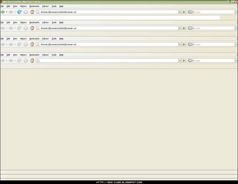Viewport: 238px width, 184px height.
Task: Open the Yahoo! menu in the top menu bar
Action: (46, 6)
